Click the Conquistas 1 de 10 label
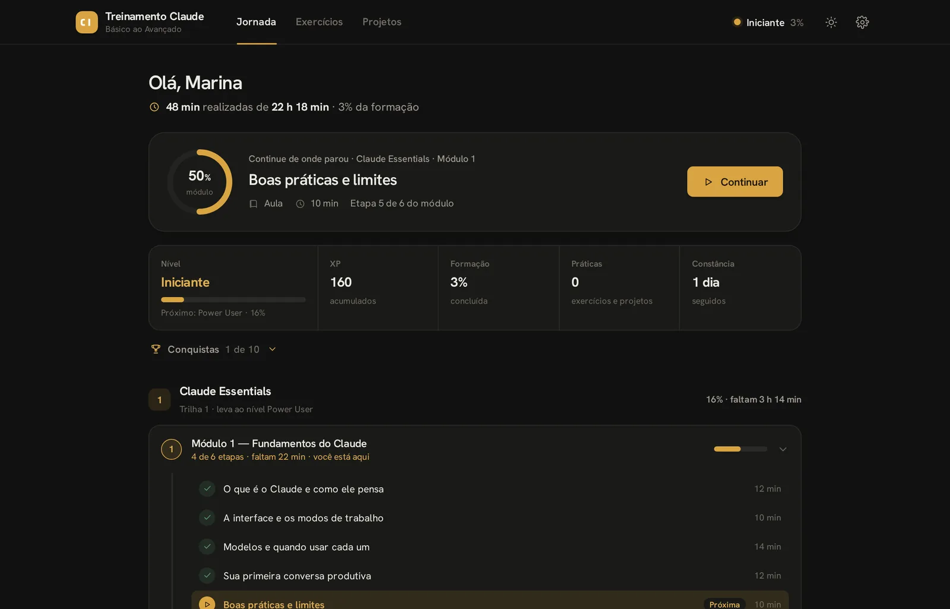 tap(214, 349)
